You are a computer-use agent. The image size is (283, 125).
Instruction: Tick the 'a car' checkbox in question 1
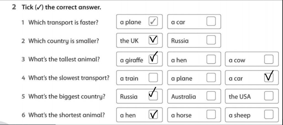211,21
